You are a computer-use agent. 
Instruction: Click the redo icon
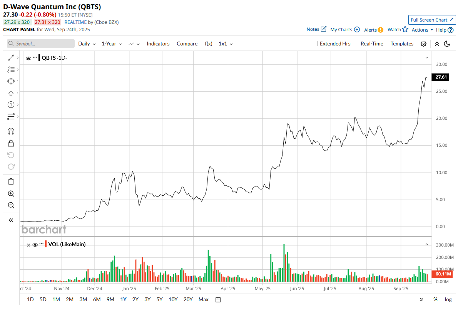coord(11,166)
